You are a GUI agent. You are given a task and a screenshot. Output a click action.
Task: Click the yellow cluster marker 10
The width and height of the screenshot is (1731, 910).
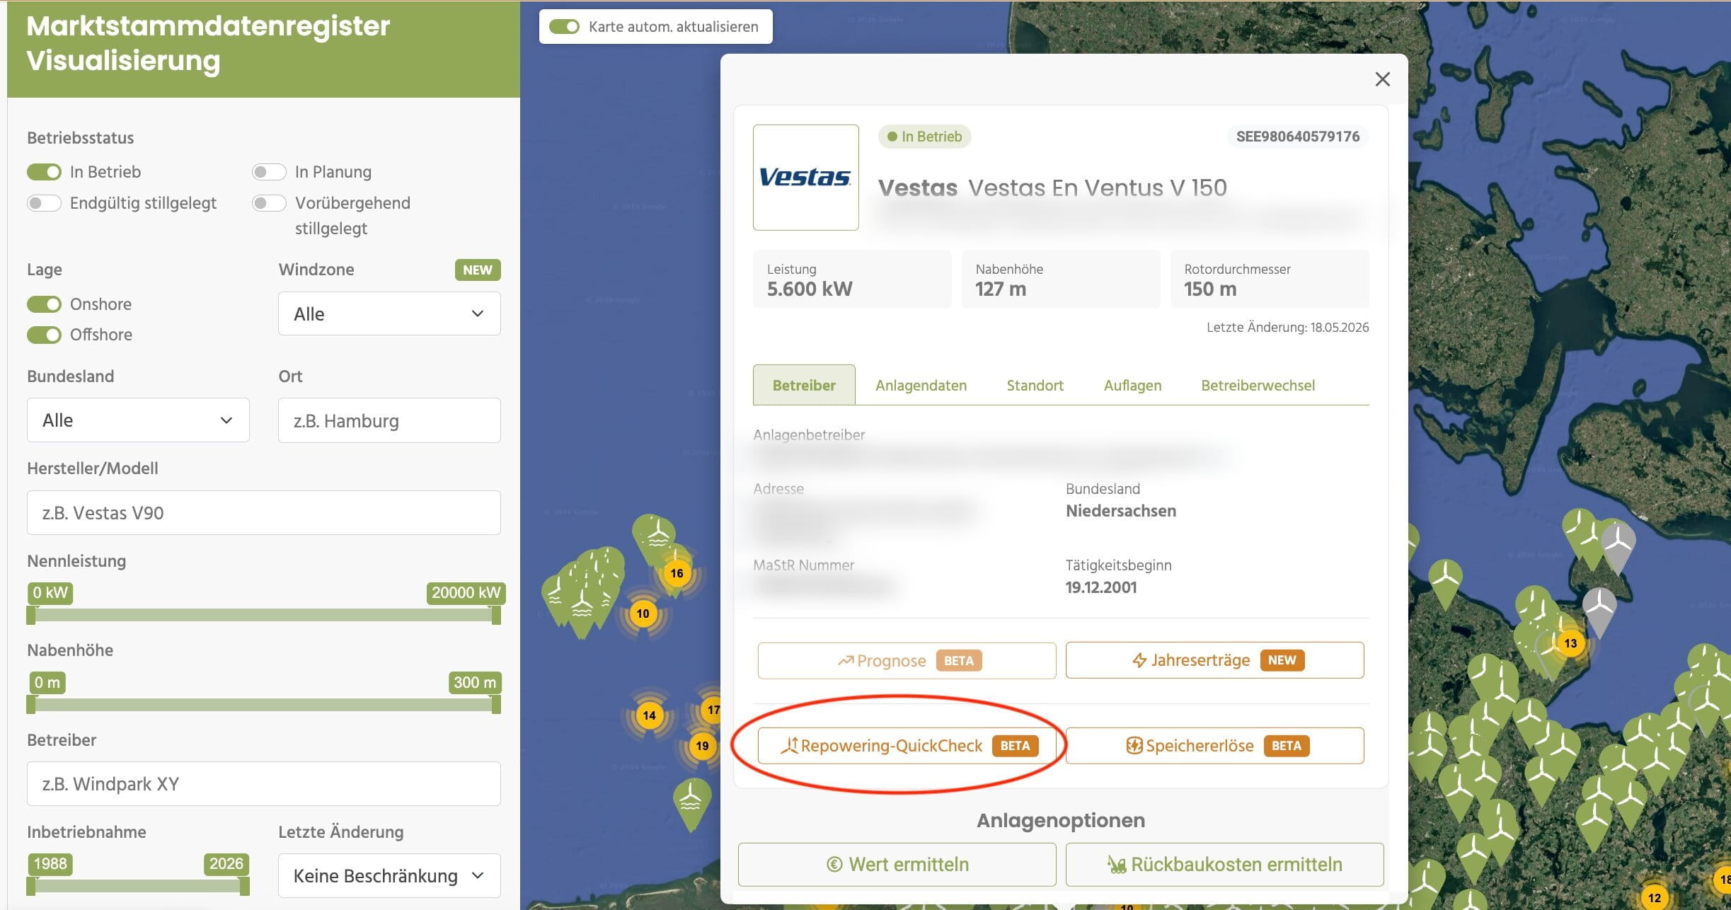point(643,614)
